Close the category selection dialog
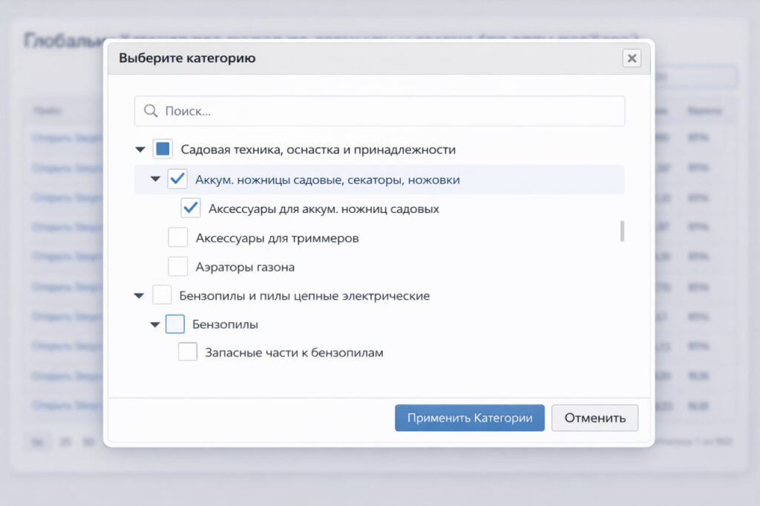Screen dimensions: 760x506 click(631, 58)
